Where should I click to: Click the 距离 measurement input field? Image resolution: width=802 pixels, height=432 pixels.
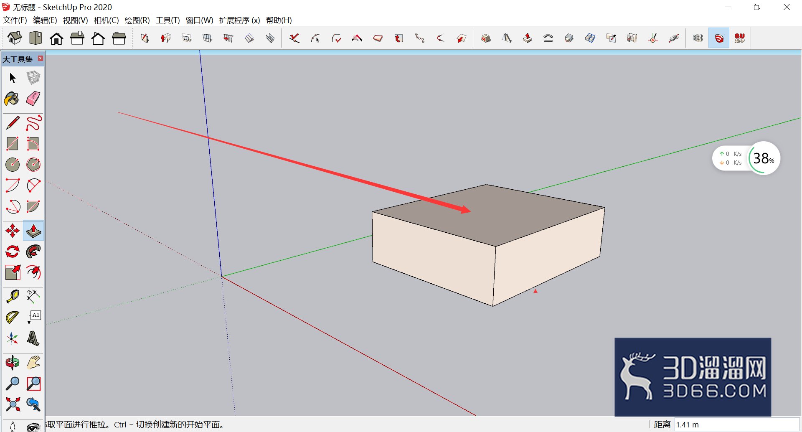pos(737,424)
